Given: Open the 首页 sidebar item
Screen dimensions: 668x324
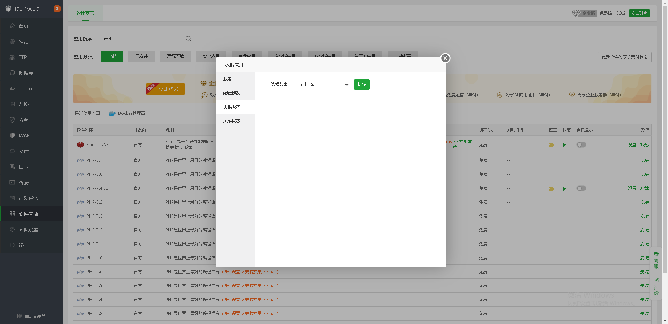Looking at the screenshot, I should [31, 26].
